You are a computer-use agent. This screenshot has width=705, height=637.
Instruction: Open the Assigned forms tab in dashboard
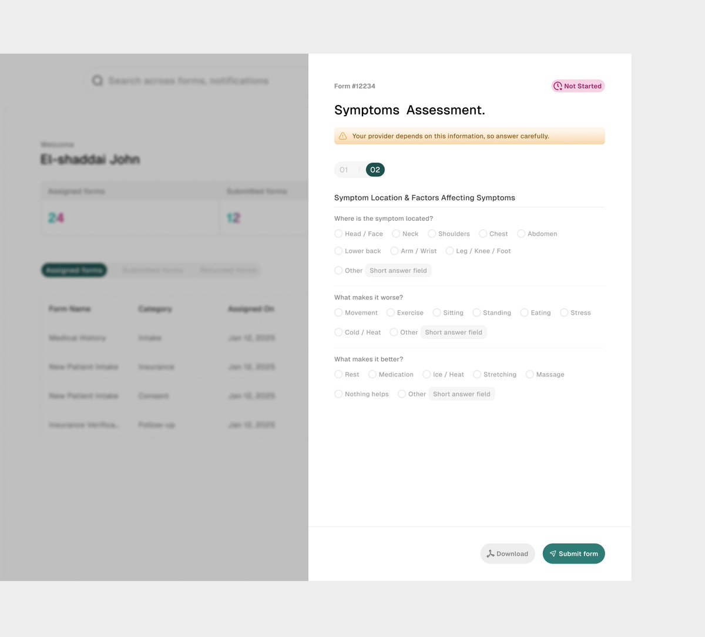click(74, 270)
